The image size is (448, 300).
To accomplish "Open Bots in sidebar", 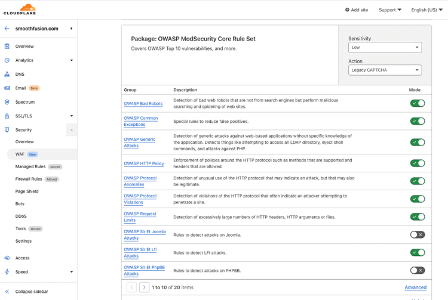I will pos(20,204).
